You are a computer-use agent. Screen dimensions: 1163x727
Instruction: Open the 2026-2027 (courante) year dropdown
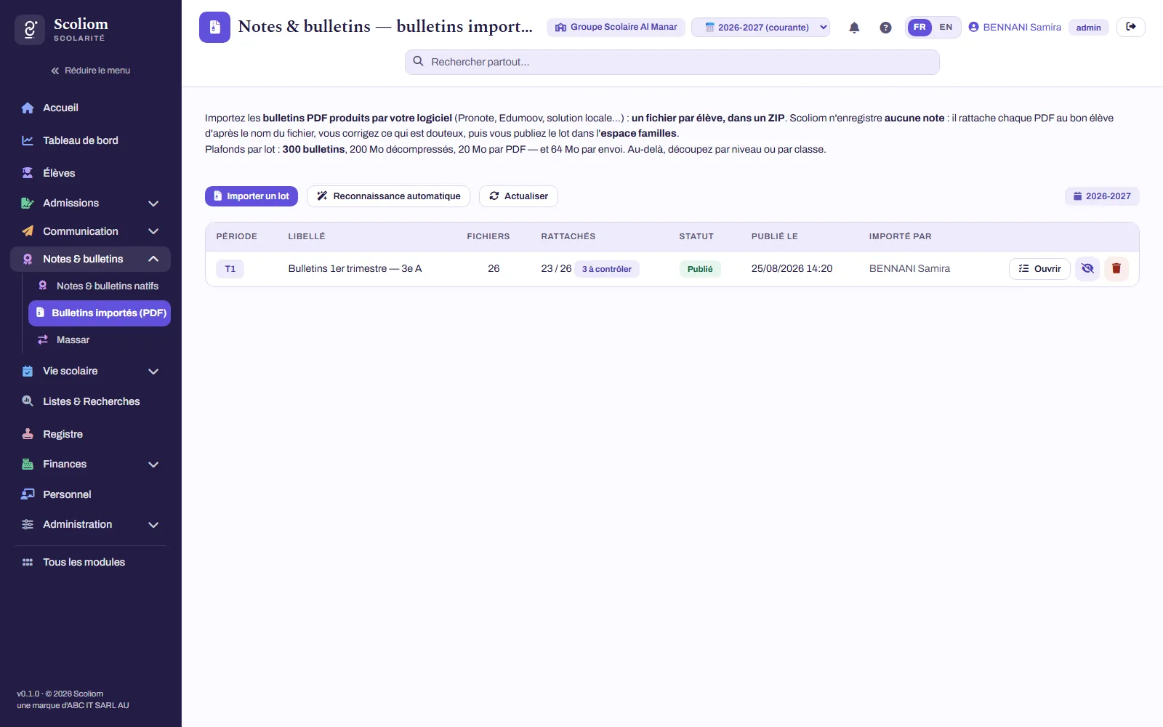[760, 28]
